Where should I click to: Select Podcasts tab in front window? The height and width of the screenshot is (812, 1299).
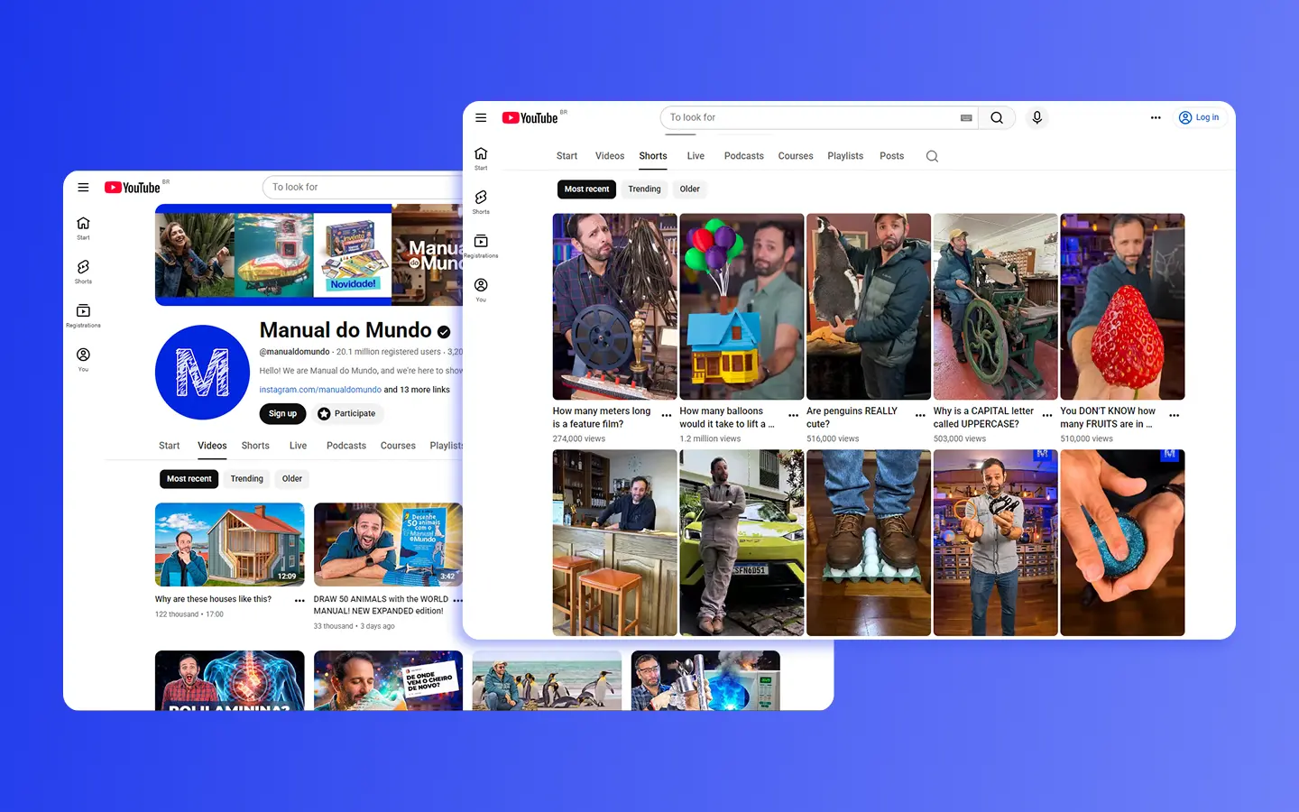coord(744,156)
